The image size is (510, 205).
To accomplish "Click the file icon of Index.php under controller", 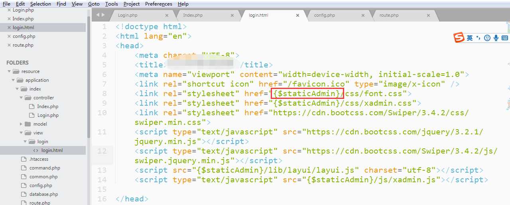I will [32, 106].
